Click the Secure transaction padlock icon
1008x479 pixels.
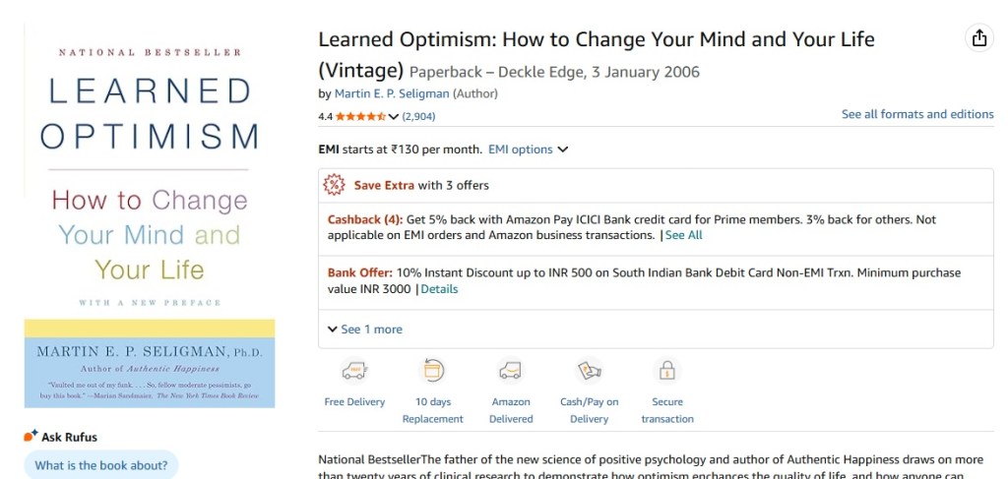[x=667, y=371]
